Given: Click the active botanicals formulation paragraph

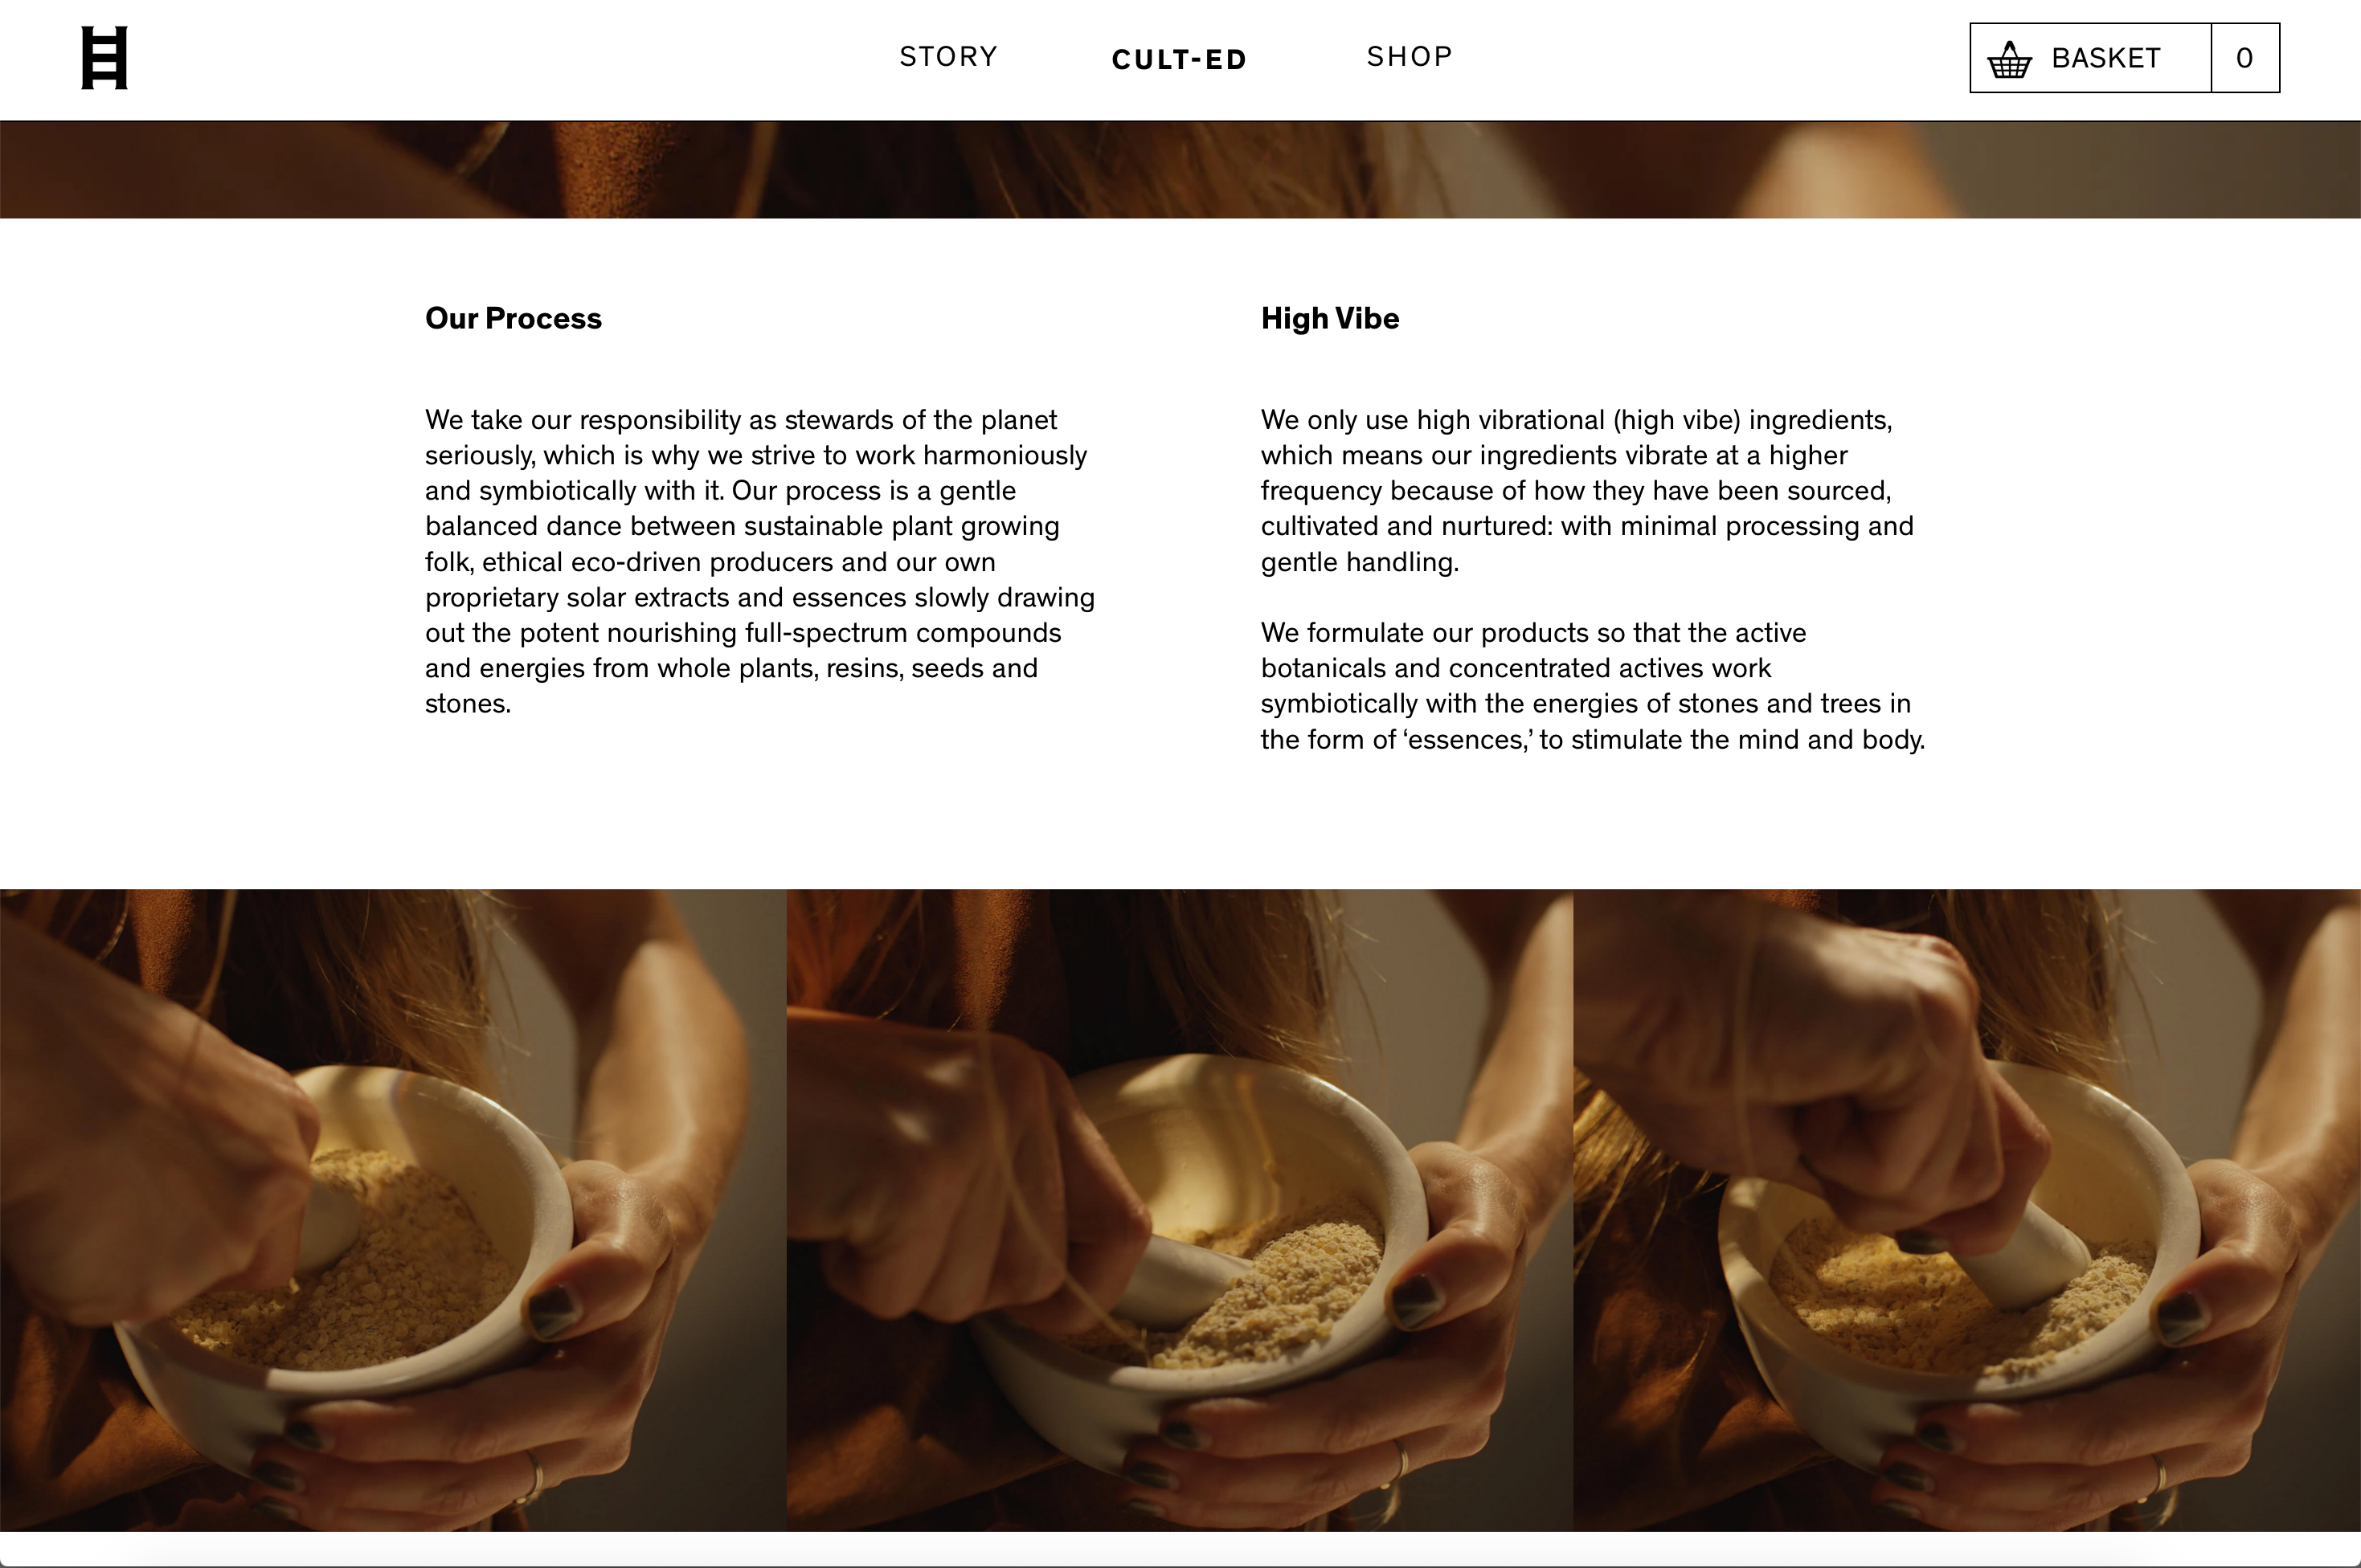Looking at the screenshot, I should click(1593, 685).
